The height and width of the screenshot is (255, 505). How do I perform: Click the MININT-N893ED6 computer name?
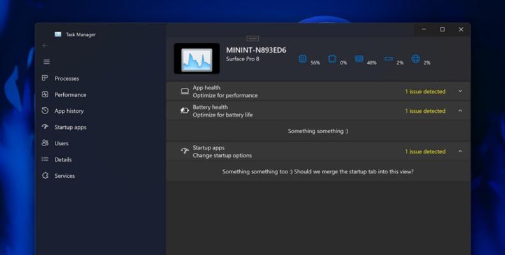coord(256,50)
